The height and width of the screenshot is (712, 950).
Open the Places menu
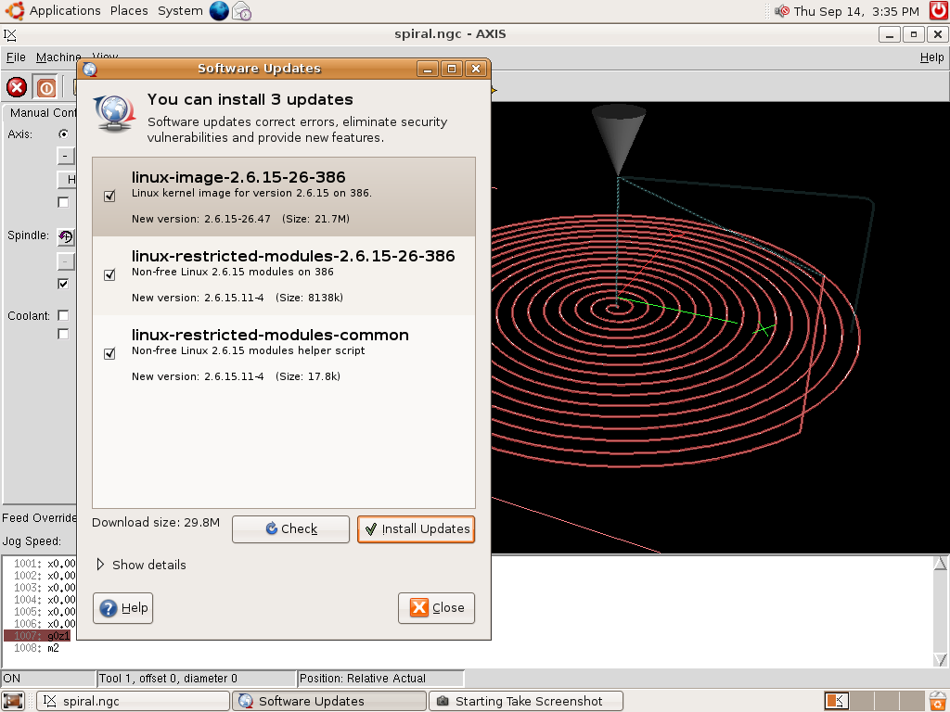coord(129,11)
